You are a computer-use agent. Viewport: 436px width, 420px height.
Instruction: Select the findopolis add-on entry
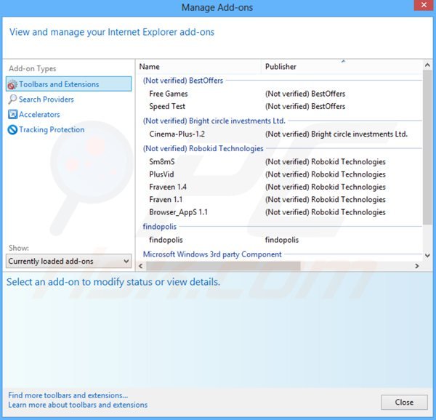(166, 240)
